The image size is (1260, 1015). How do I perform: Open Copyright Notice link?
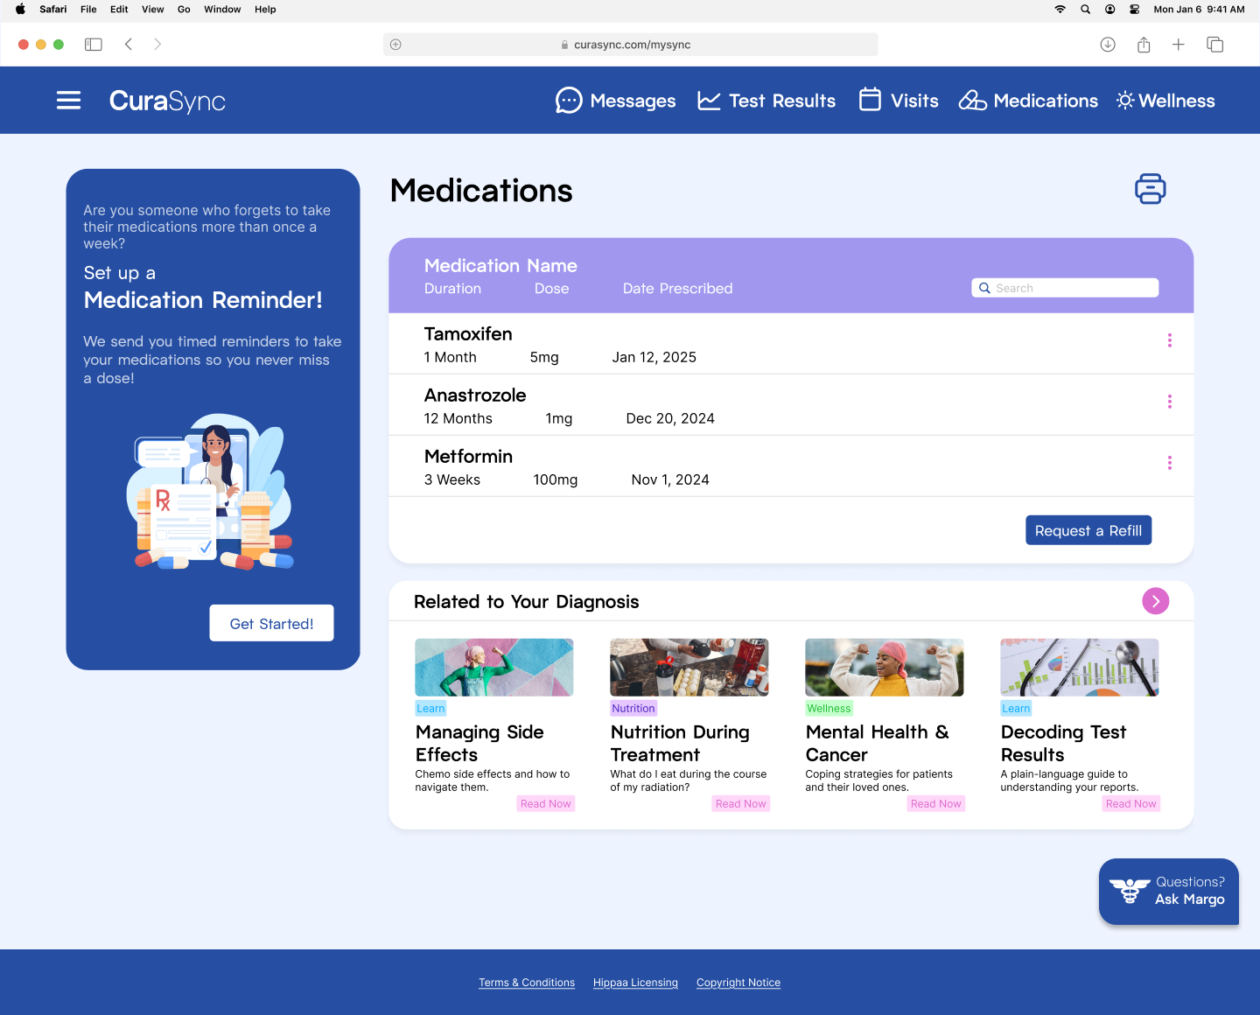[738, 983]
